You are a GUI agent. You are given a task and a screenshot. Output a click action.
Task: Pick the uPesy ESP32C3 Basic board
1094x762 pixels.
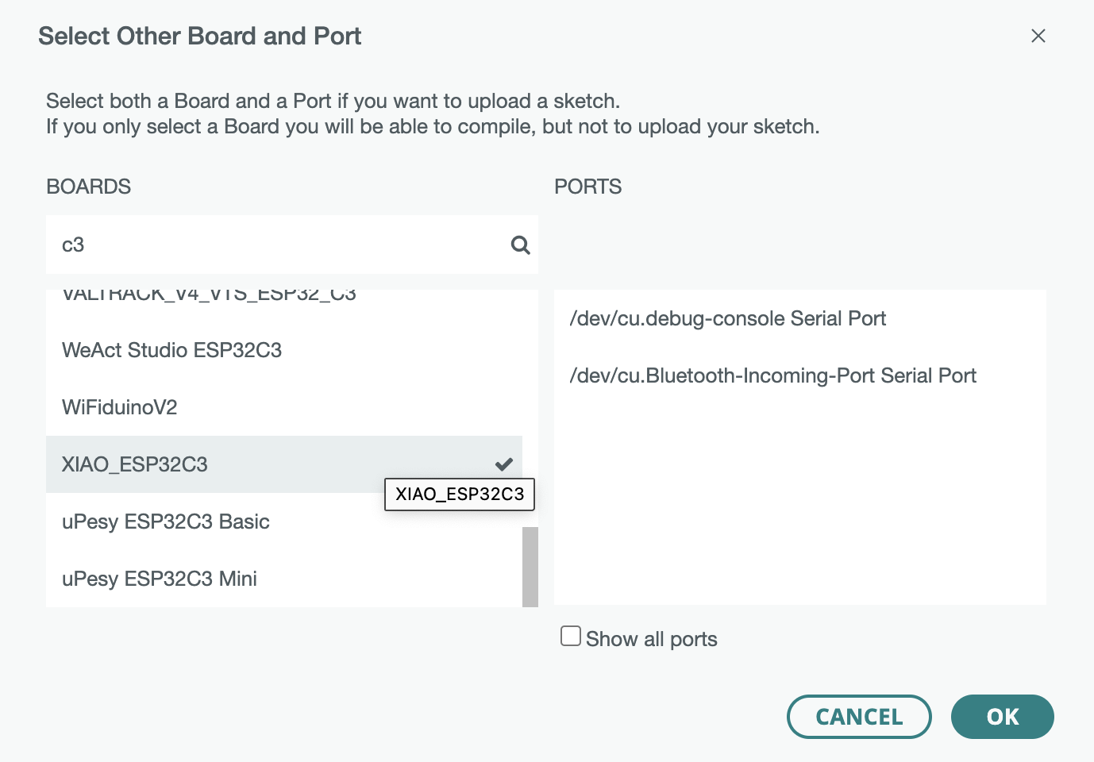click(166, 521)
